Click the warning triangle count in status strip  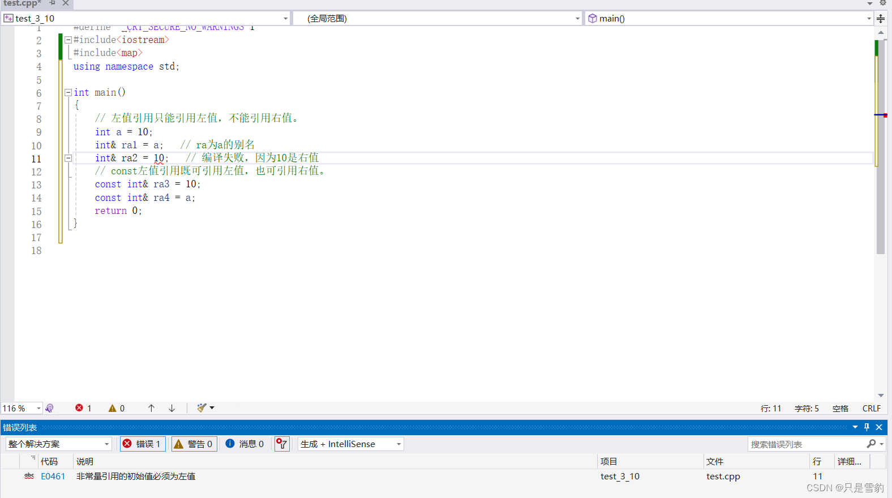(x=117, y=408)
